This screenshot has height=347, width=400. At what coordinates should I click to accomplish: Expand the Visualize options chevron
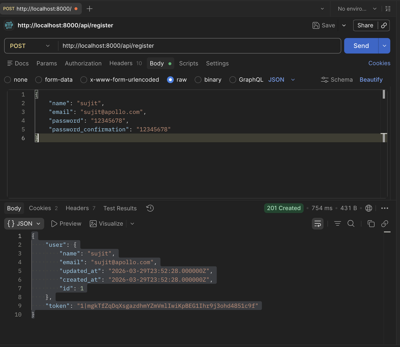coord(132,224)
